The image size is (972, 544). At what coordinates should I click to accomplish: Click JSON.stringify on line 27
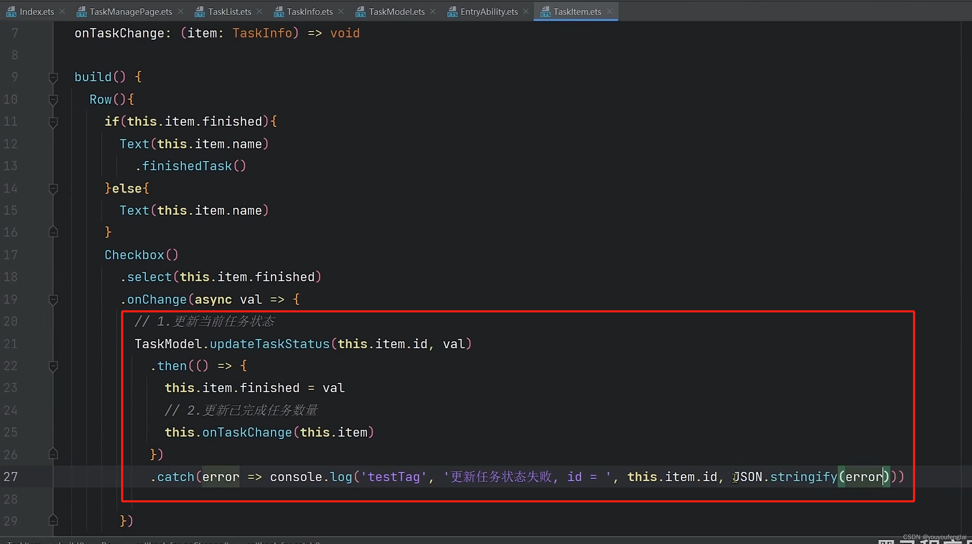coord(785,477)
